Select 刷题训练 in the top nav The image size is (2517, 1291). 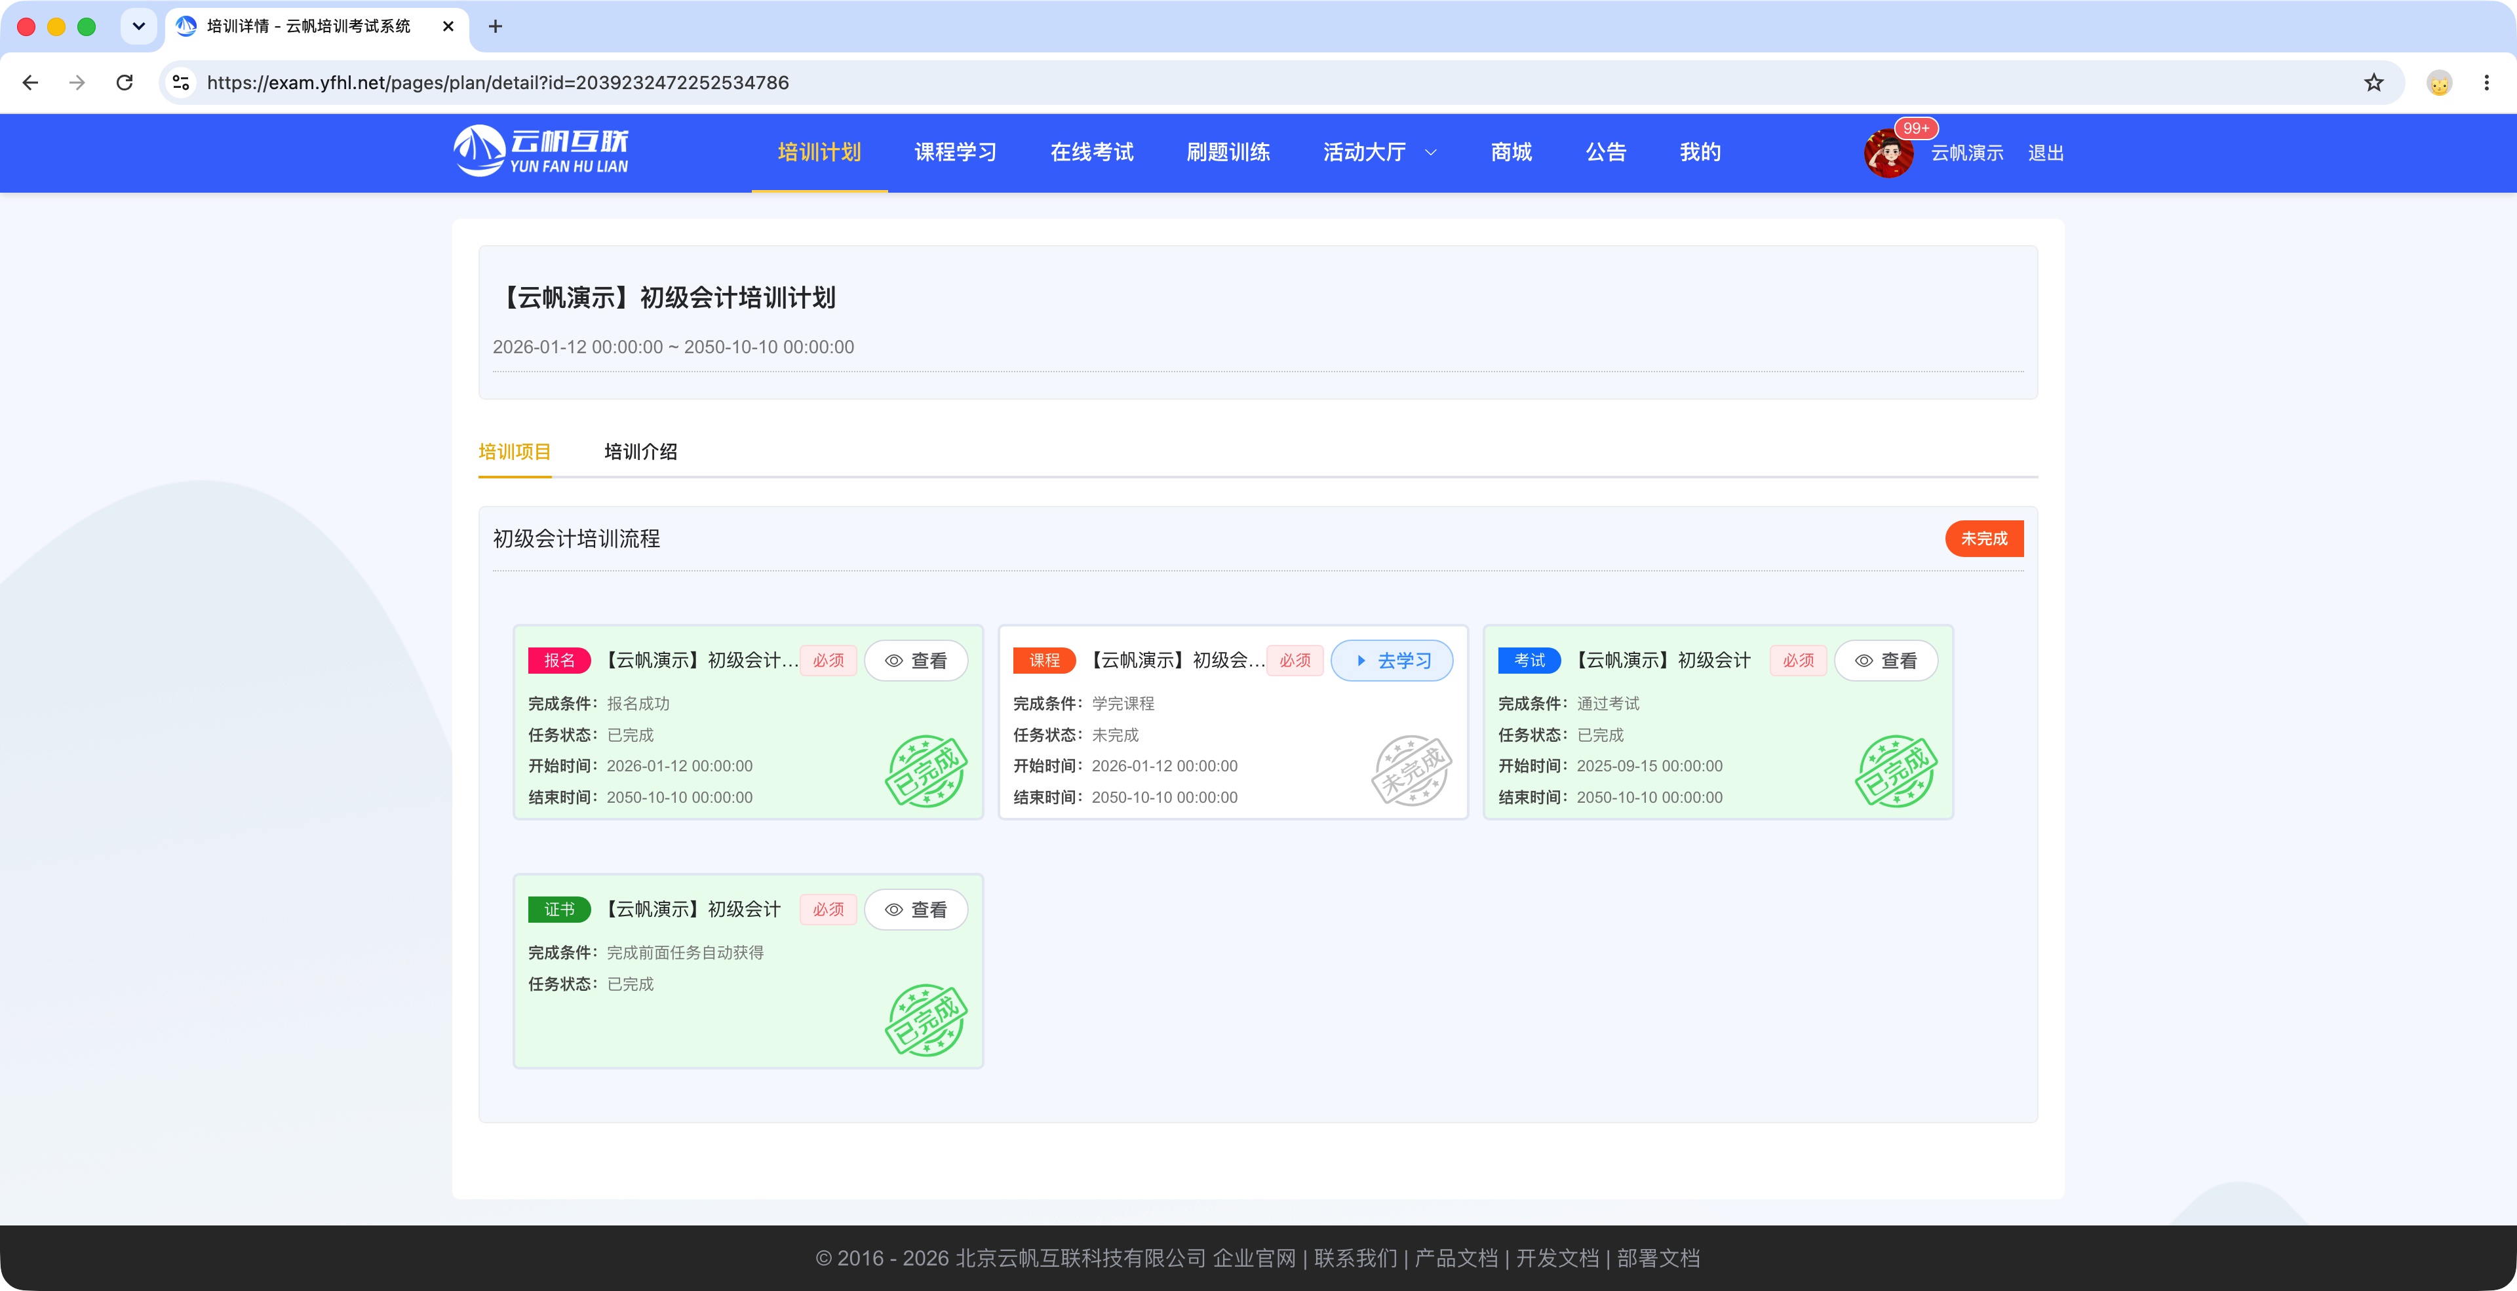[1227, 152]
